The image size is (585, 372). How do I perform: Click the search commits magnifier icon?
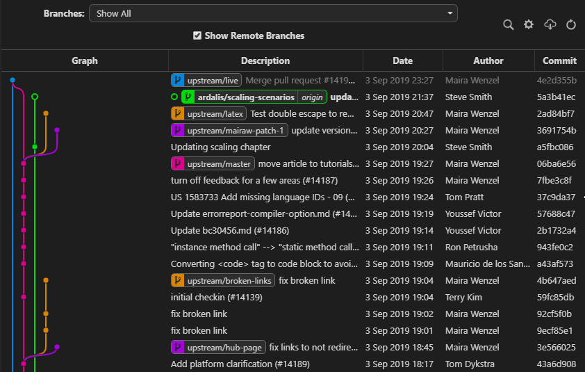coord(508,25)
